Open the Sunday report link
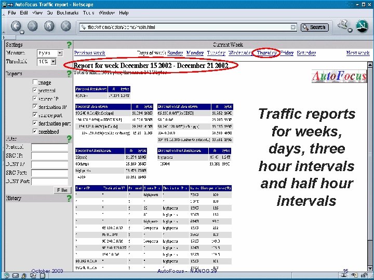The height and width of the screenshot is (280, 374). [x=175, y=53]
